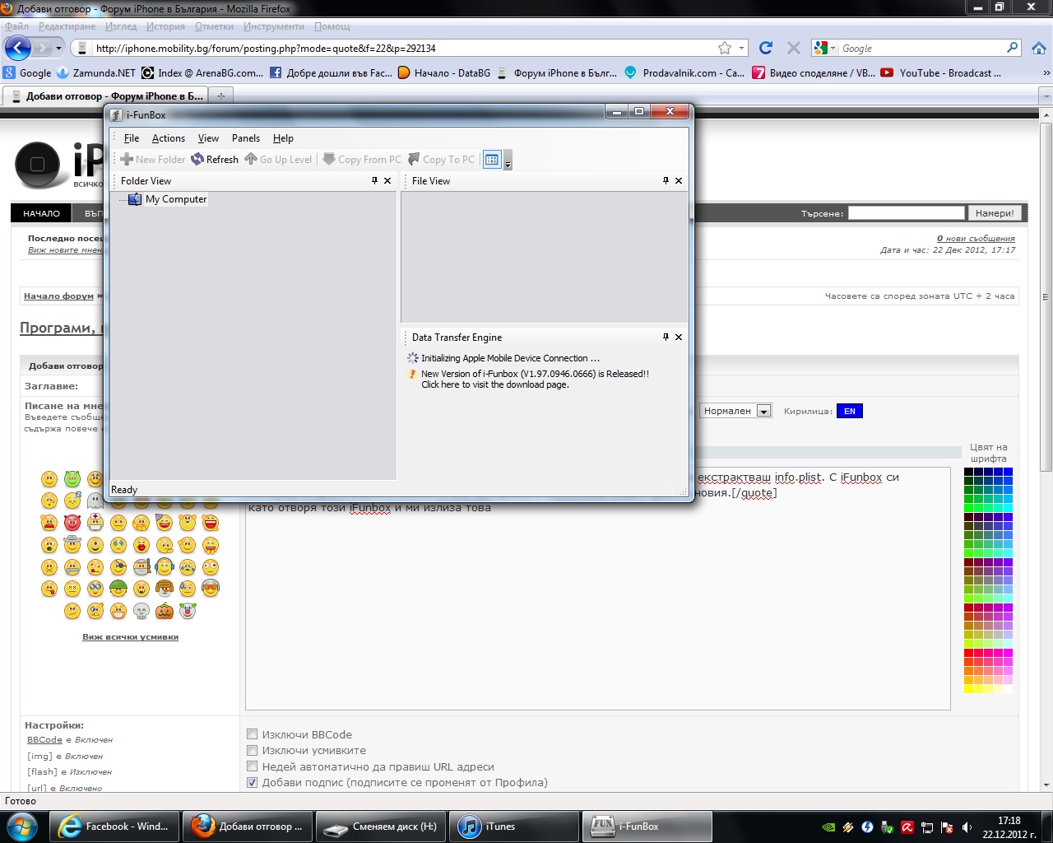
Task: Bookmark page with star icon in address bar
Action: 725,48
